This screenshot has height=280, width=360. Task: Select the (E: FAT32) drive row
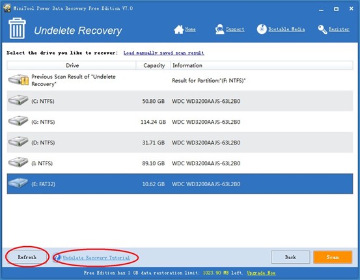[180, 184]
